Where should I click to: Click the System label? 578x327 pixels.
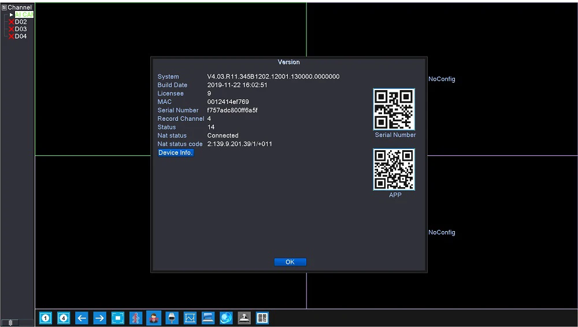click(x=168, y=77)
